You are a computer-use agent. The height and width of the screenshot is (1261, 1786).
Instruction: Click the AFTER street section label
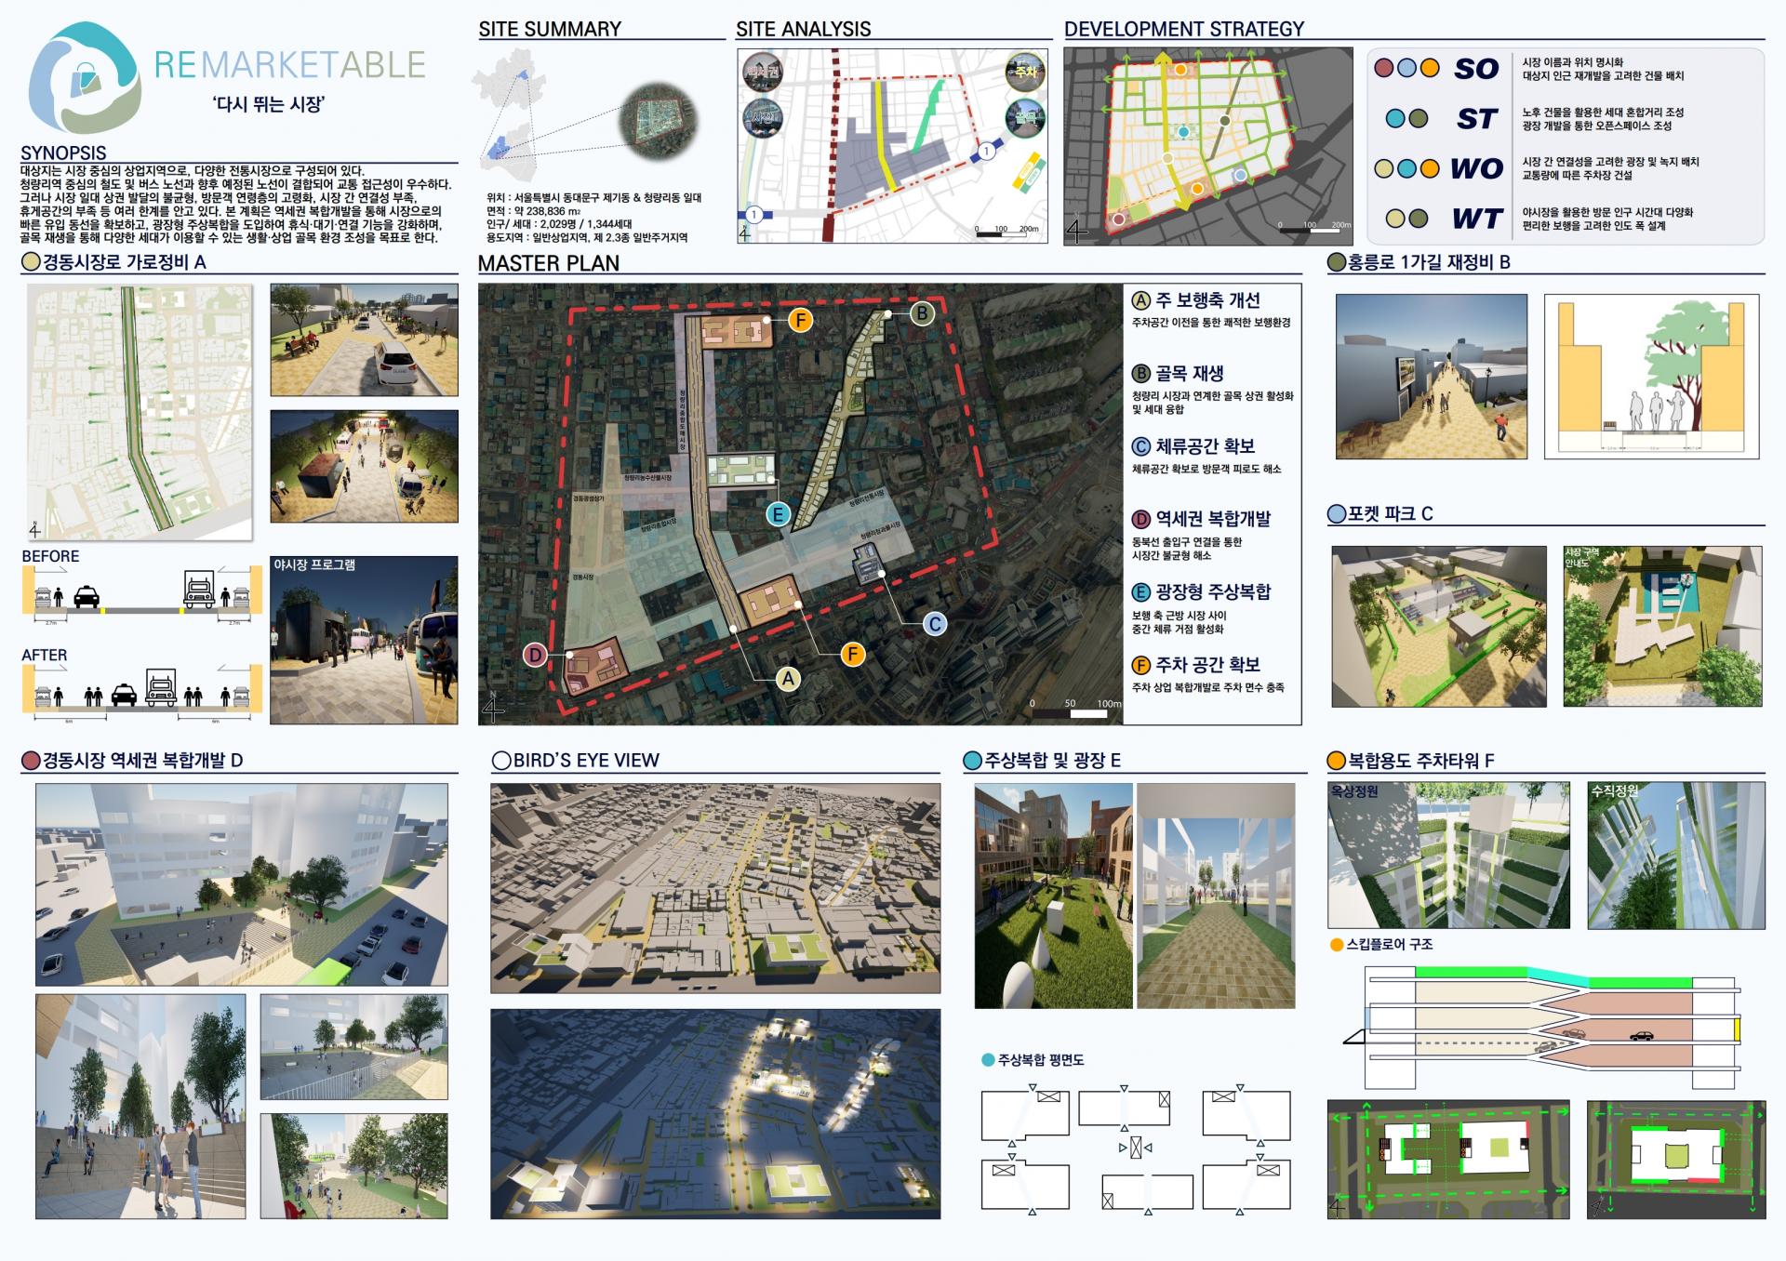pyautogui.click(x=44, y=655)
